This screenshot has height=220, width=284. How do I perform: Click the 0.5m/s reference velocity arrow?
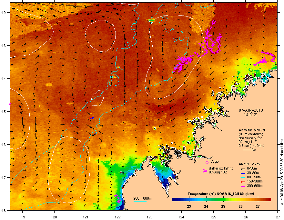249,150
